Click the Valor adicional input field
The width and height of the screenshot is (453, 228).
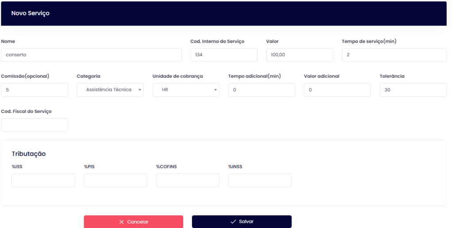click(x=338, y=90)
